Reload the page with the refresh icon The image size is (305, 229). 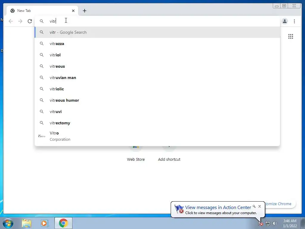(30, 21)
